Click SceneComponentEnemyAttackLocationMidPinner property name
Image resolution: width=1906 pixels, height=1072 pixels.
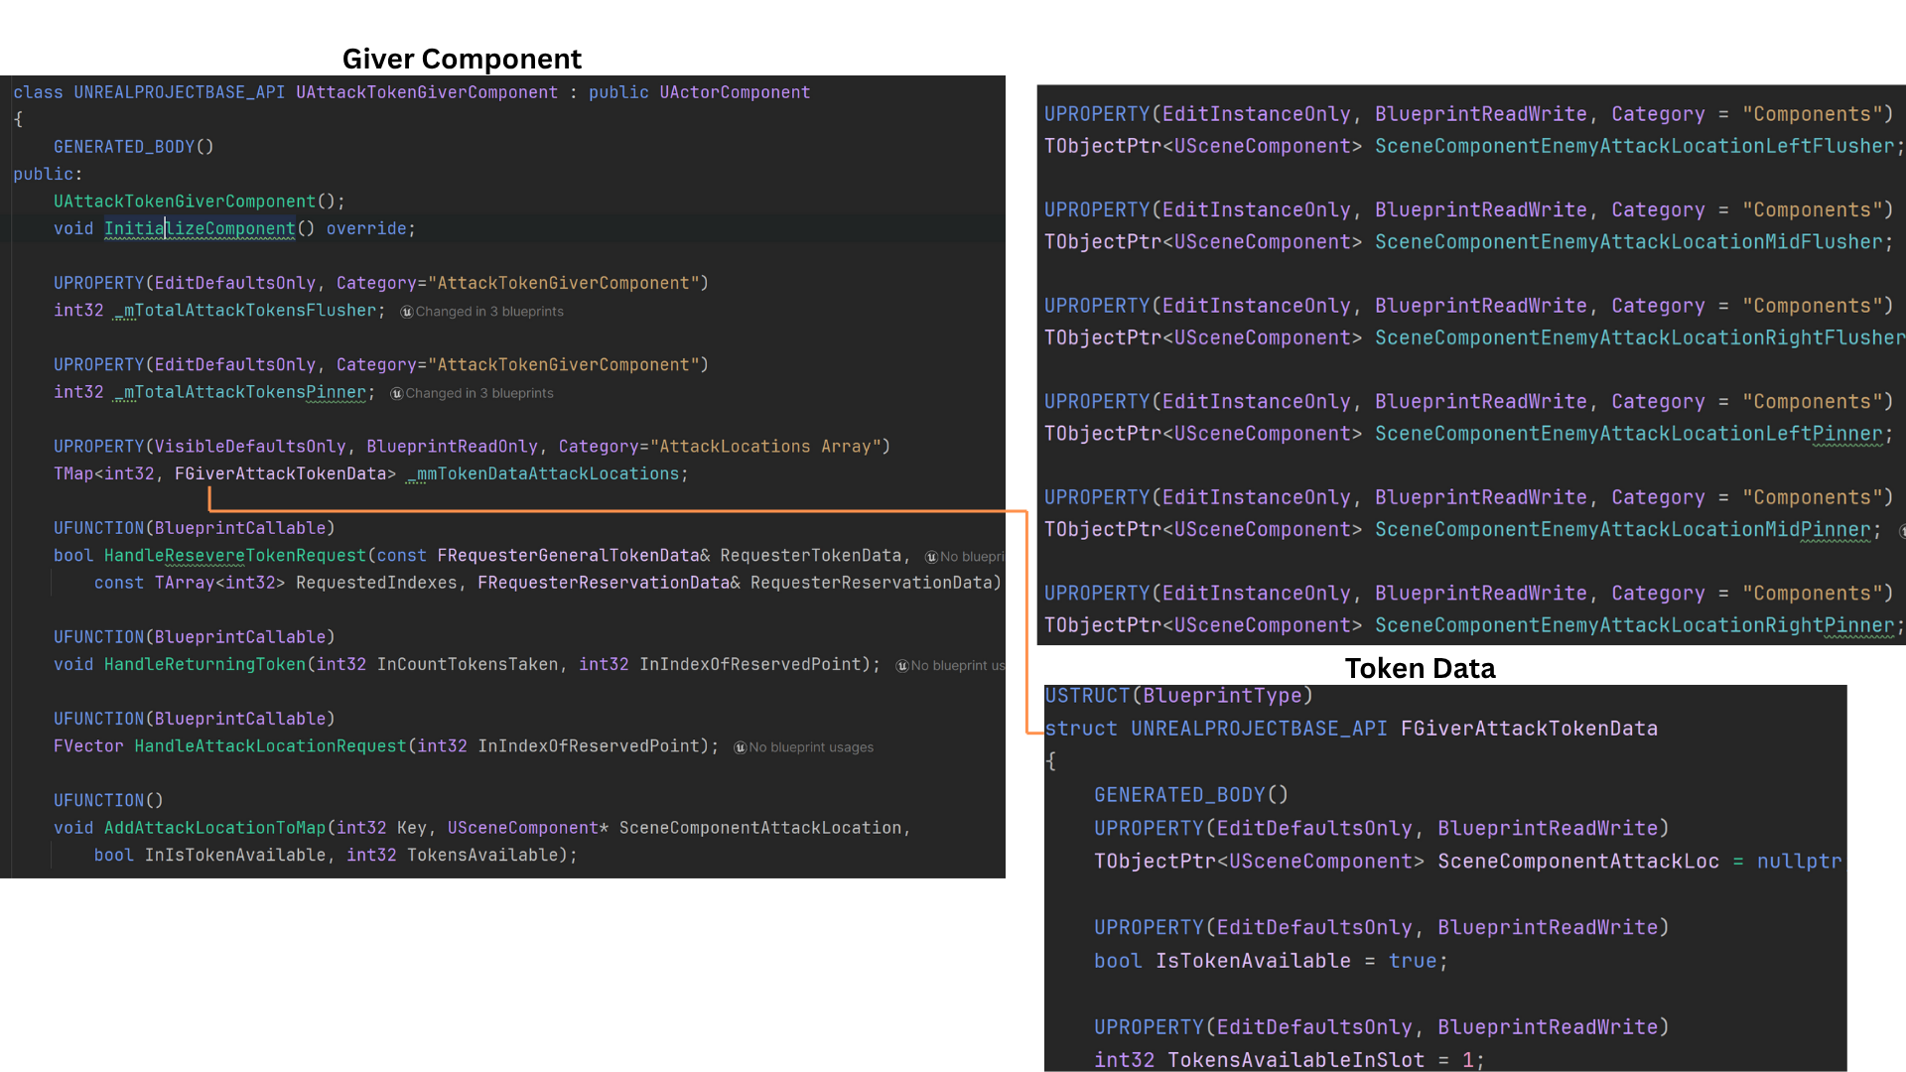1622,529
